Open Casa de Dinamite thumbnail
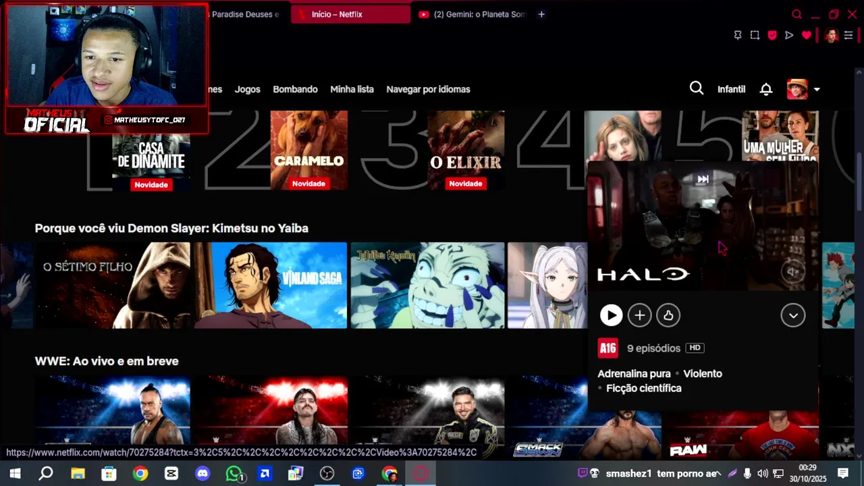Image resolution: width=864 pixels, height=486 pixels. [x=151, y=152]
